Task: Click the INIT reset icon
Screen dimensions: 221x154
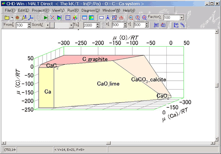Action: [156, 25]
